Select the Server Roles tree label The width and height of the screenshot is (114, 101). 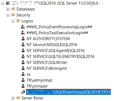coord(32,98)
